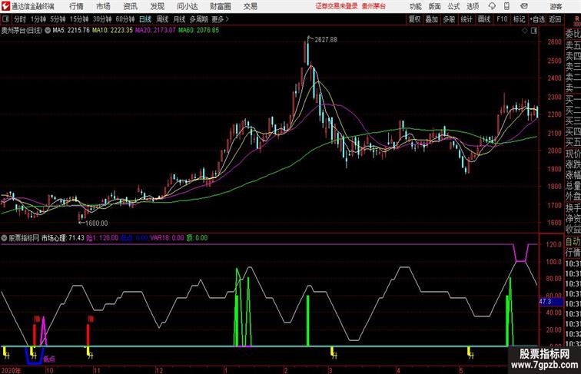The height and width of the screenshot is (374, 581).
Task: Click the MA10: 2223.35 value
Action: [x=113, y=31]
